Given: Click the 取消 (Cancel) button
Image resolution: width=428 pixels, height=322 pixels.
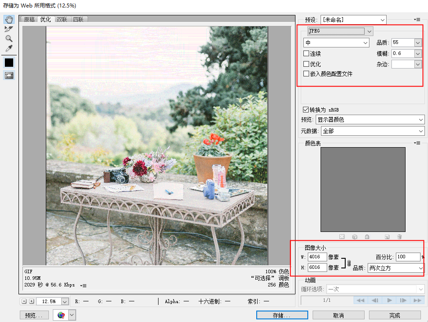Looking at the screenshot, I should [x=339, y=315].
